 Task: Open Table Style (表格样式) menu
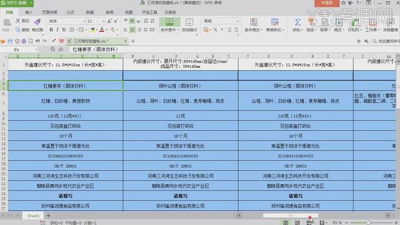pos(275,25)
